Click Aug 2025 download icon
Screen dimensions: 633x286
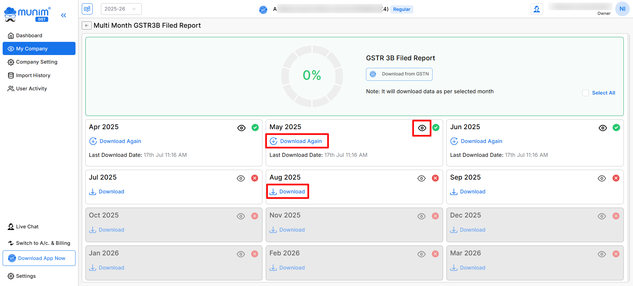coord(273,192)
